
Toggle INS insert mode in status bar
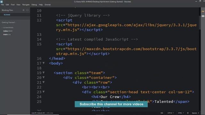(x=162, y=113)
